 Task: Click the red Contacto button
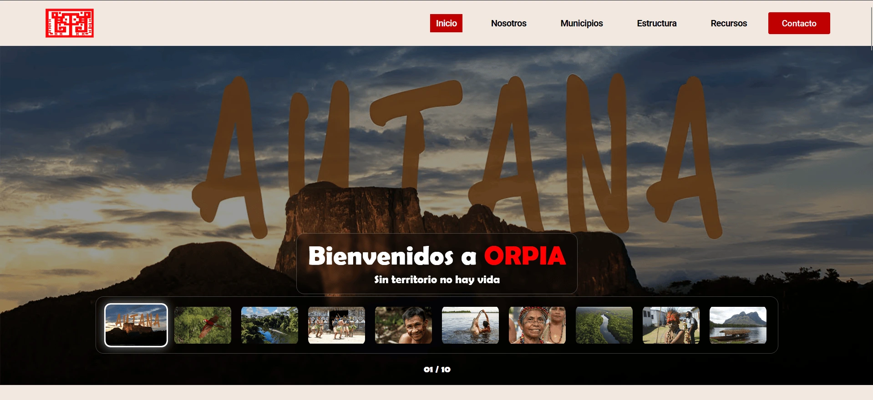tap(799, 23)
